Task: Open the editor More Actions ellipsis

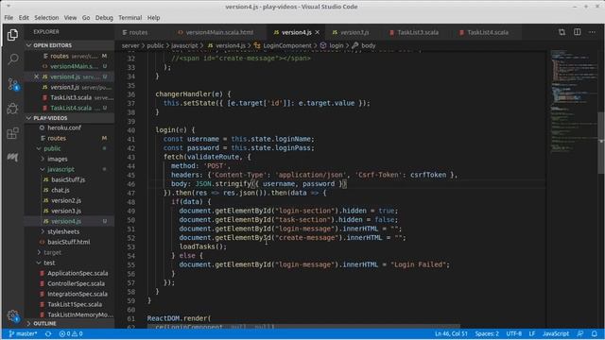Action: 593,32
